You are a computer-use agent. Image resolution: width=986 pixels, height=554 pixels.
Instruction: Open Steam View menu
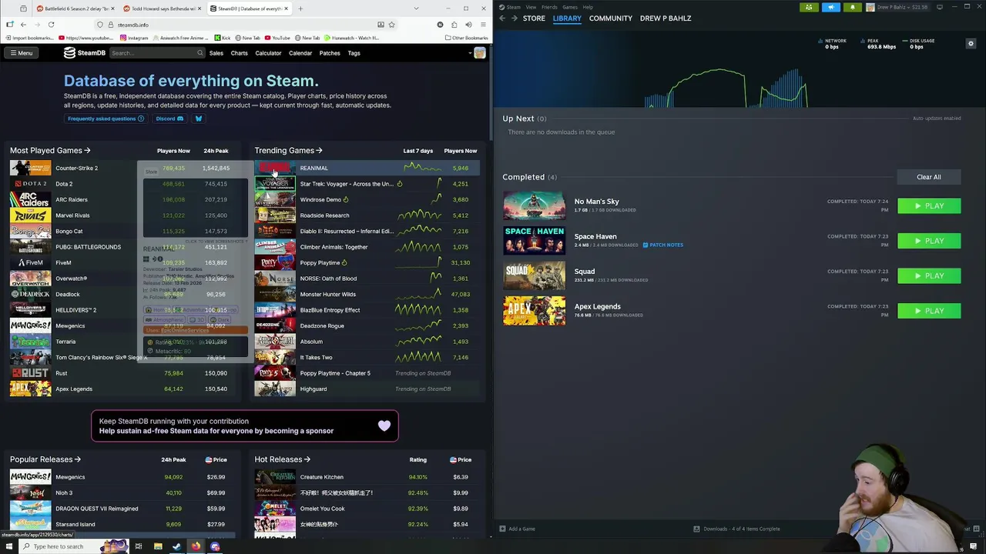pyautogui.click(x=531, y=7)
